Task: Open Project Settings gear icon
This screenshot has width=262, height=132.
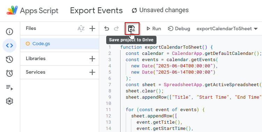Action: pos(9,101)
